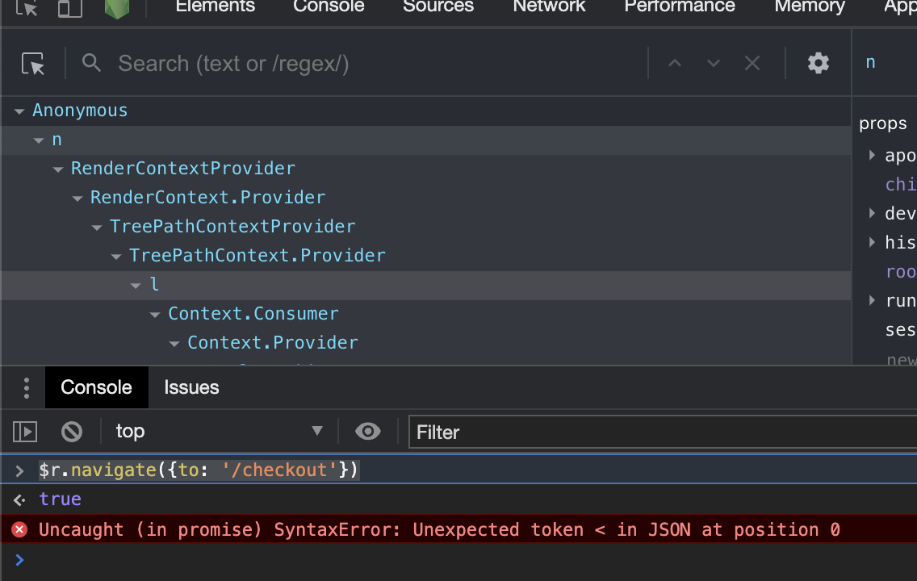The width and height of the screenshot is (917, 581).
Task: Collapse the l component arrow
Action: pos(136,286)
